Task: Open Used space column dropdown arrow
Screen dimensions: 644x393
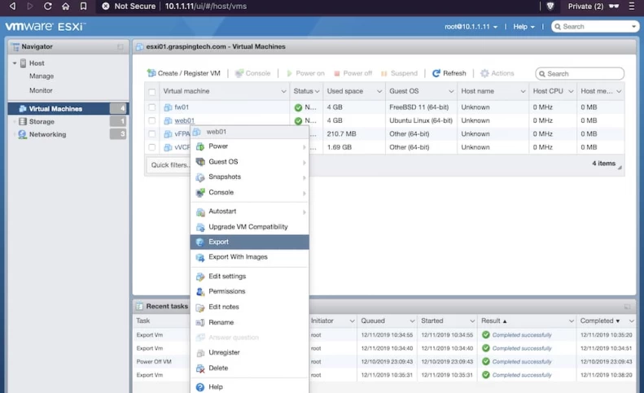Action: (x=379, y=91)
